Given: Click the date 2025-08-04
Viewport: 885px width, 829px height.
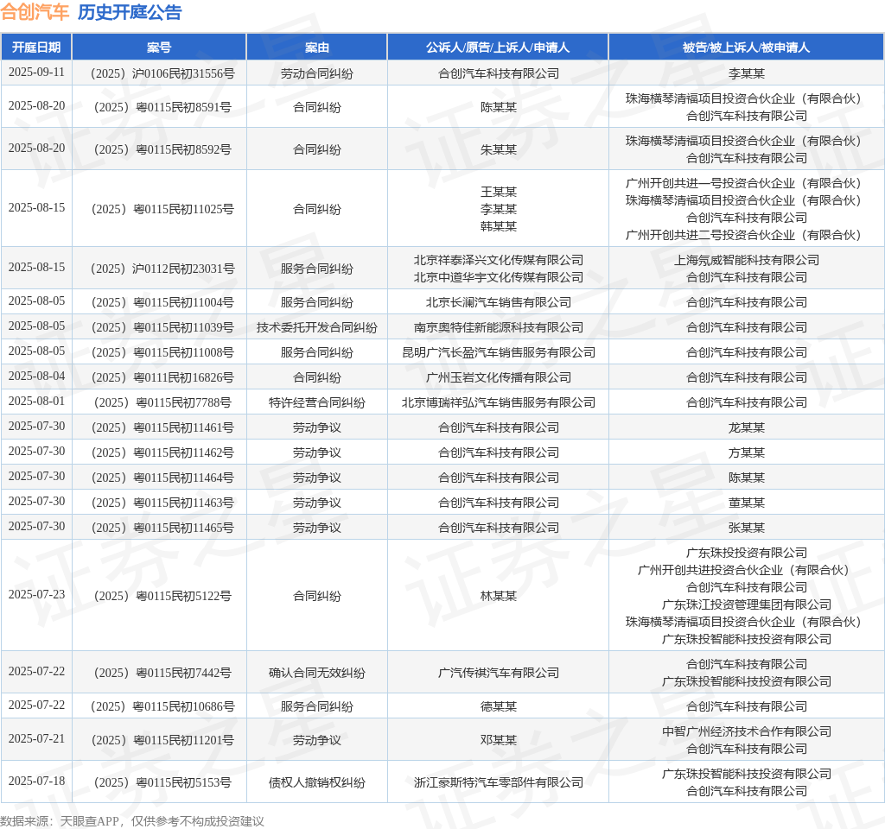Looking at the screenshot, I should (36, 377).
